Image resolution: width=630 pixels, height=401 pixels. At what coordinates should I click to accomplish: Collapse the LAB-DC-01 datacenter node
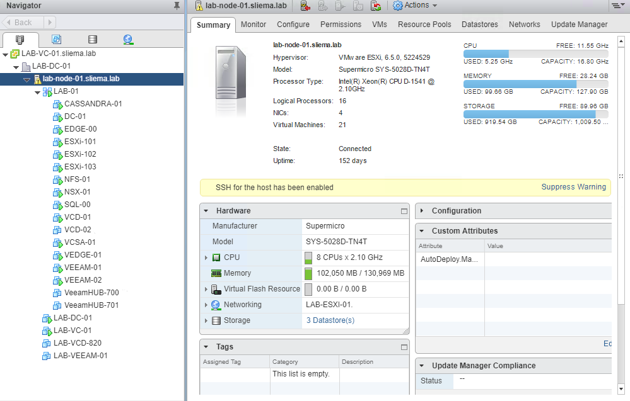coord(16,67)
